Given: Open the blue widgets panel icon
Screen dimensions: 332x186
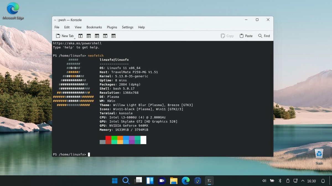Looking at the screenshot, I should click(x=150, y=181).
